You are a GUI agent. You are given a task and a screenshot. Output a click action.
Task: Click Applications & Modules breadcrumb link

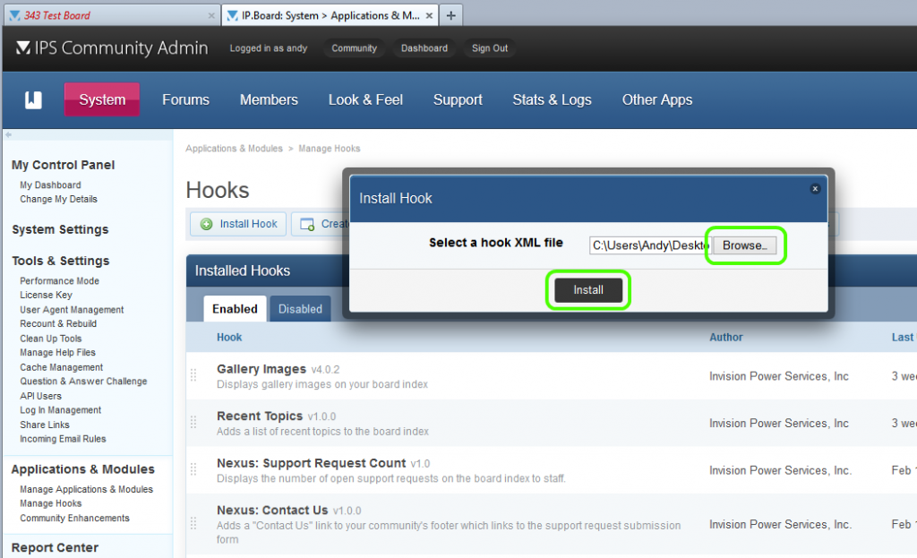(234, 149)
